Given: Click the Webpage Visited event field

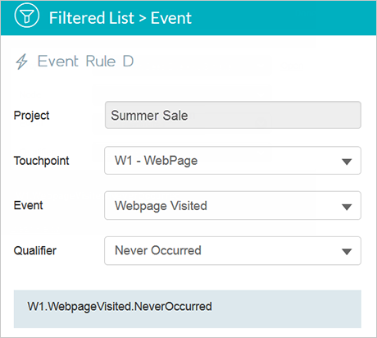Looking at the screenshot, I should point(233,206).
